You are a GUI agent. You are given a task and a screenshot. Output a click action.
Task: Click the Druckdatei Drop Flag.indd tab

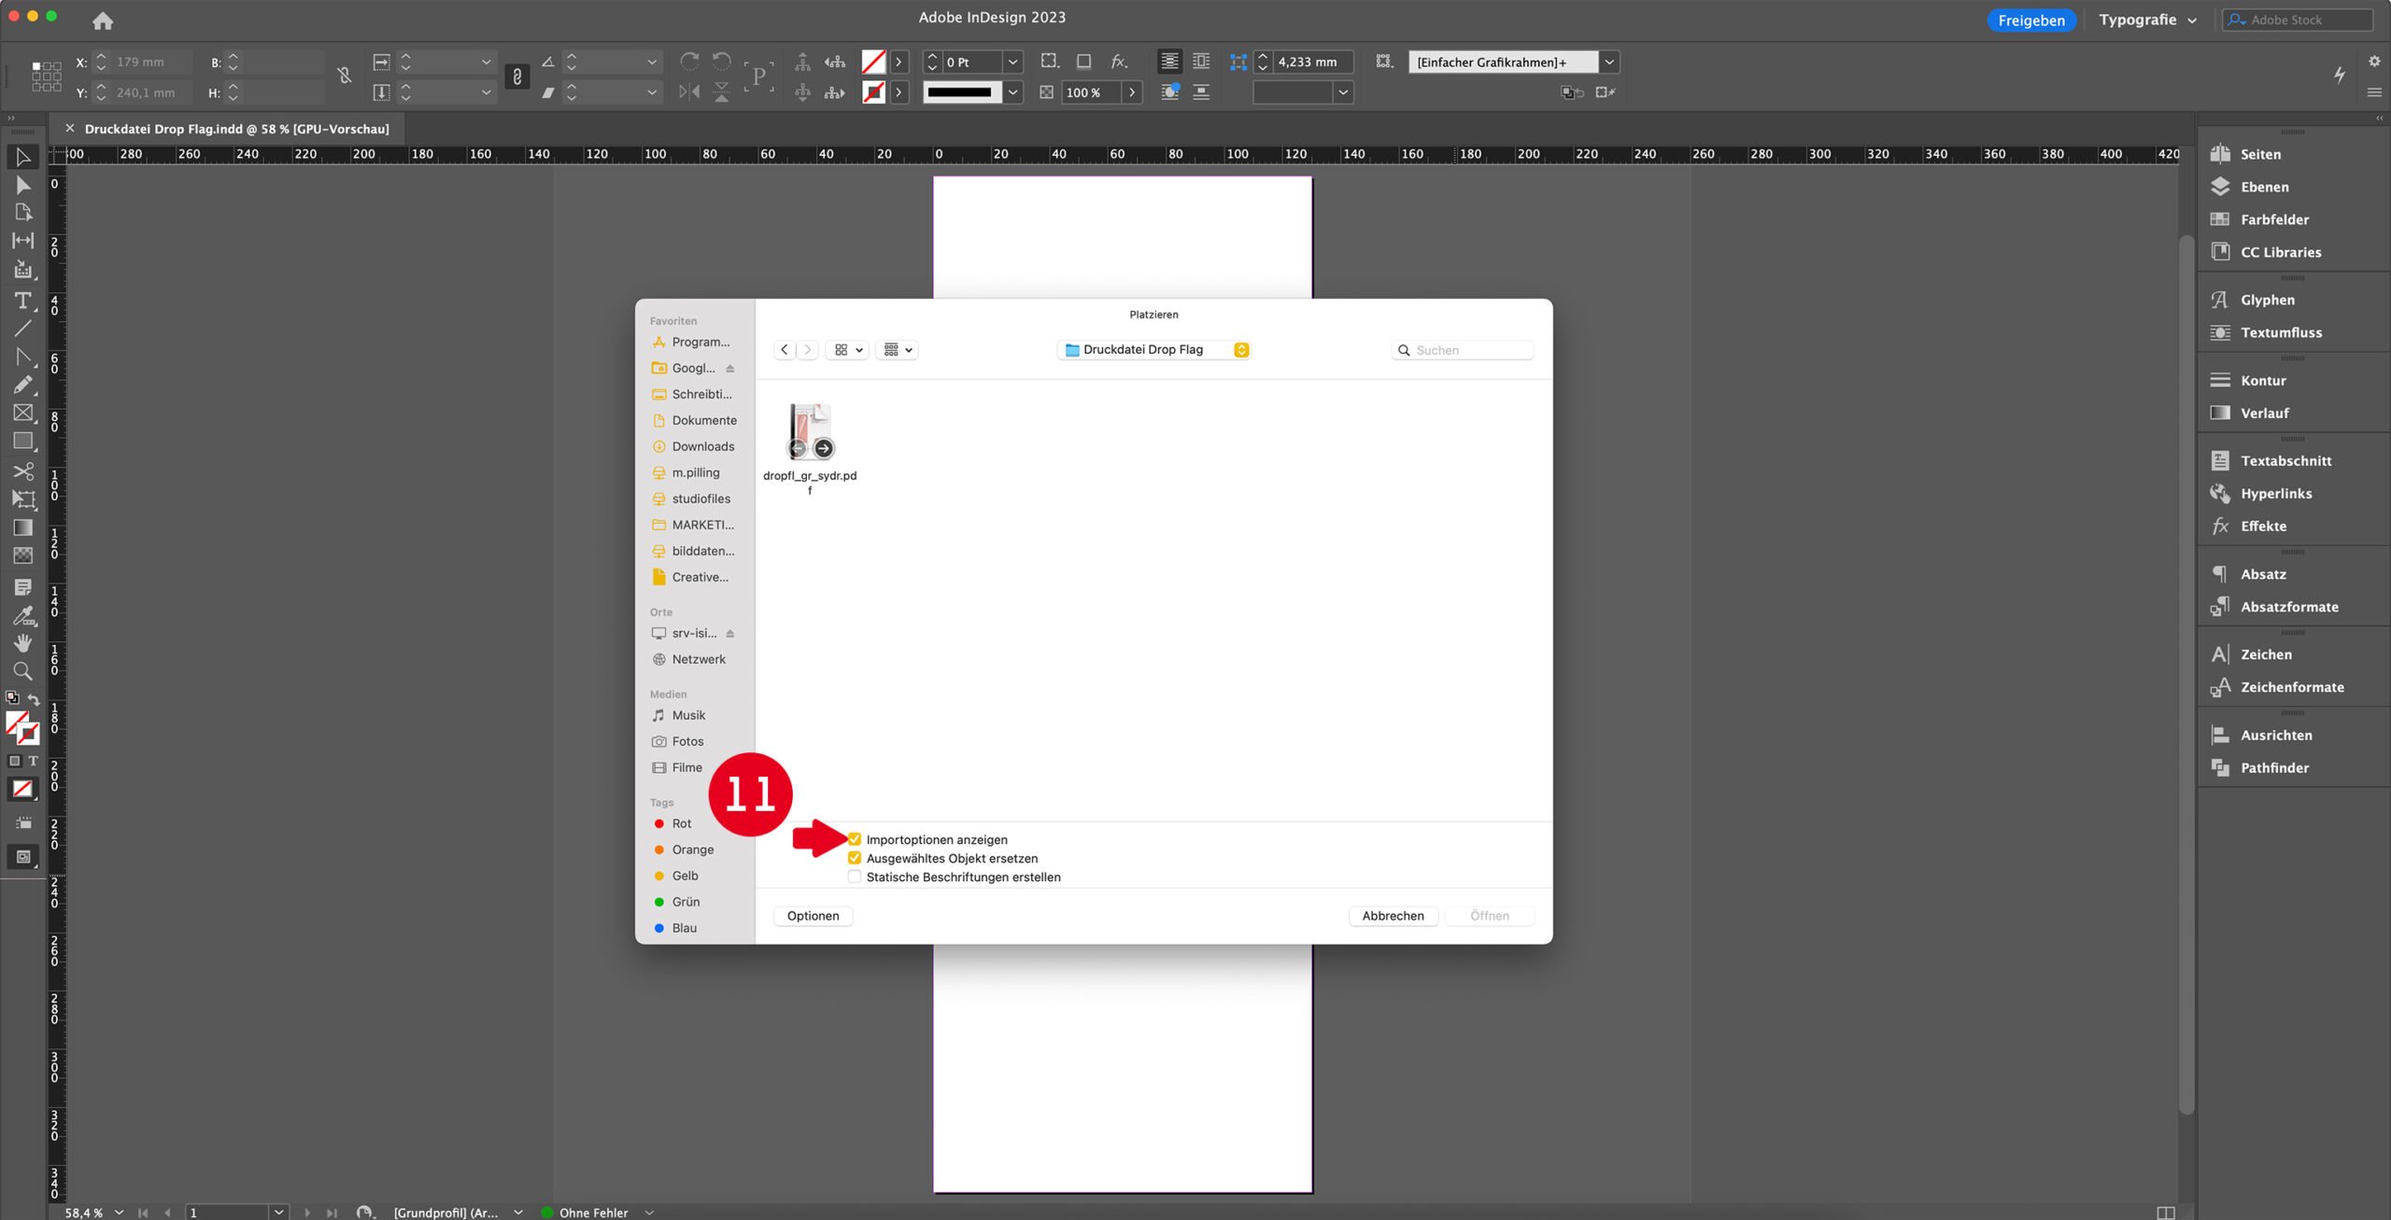236,129
